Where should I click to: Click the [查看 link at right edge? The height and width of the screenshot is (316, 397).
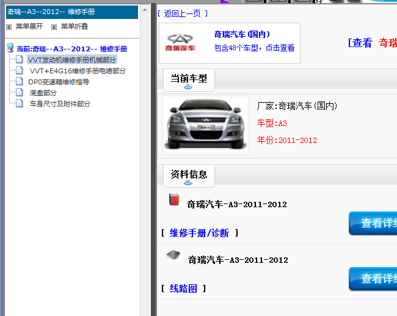coord(360,43)
